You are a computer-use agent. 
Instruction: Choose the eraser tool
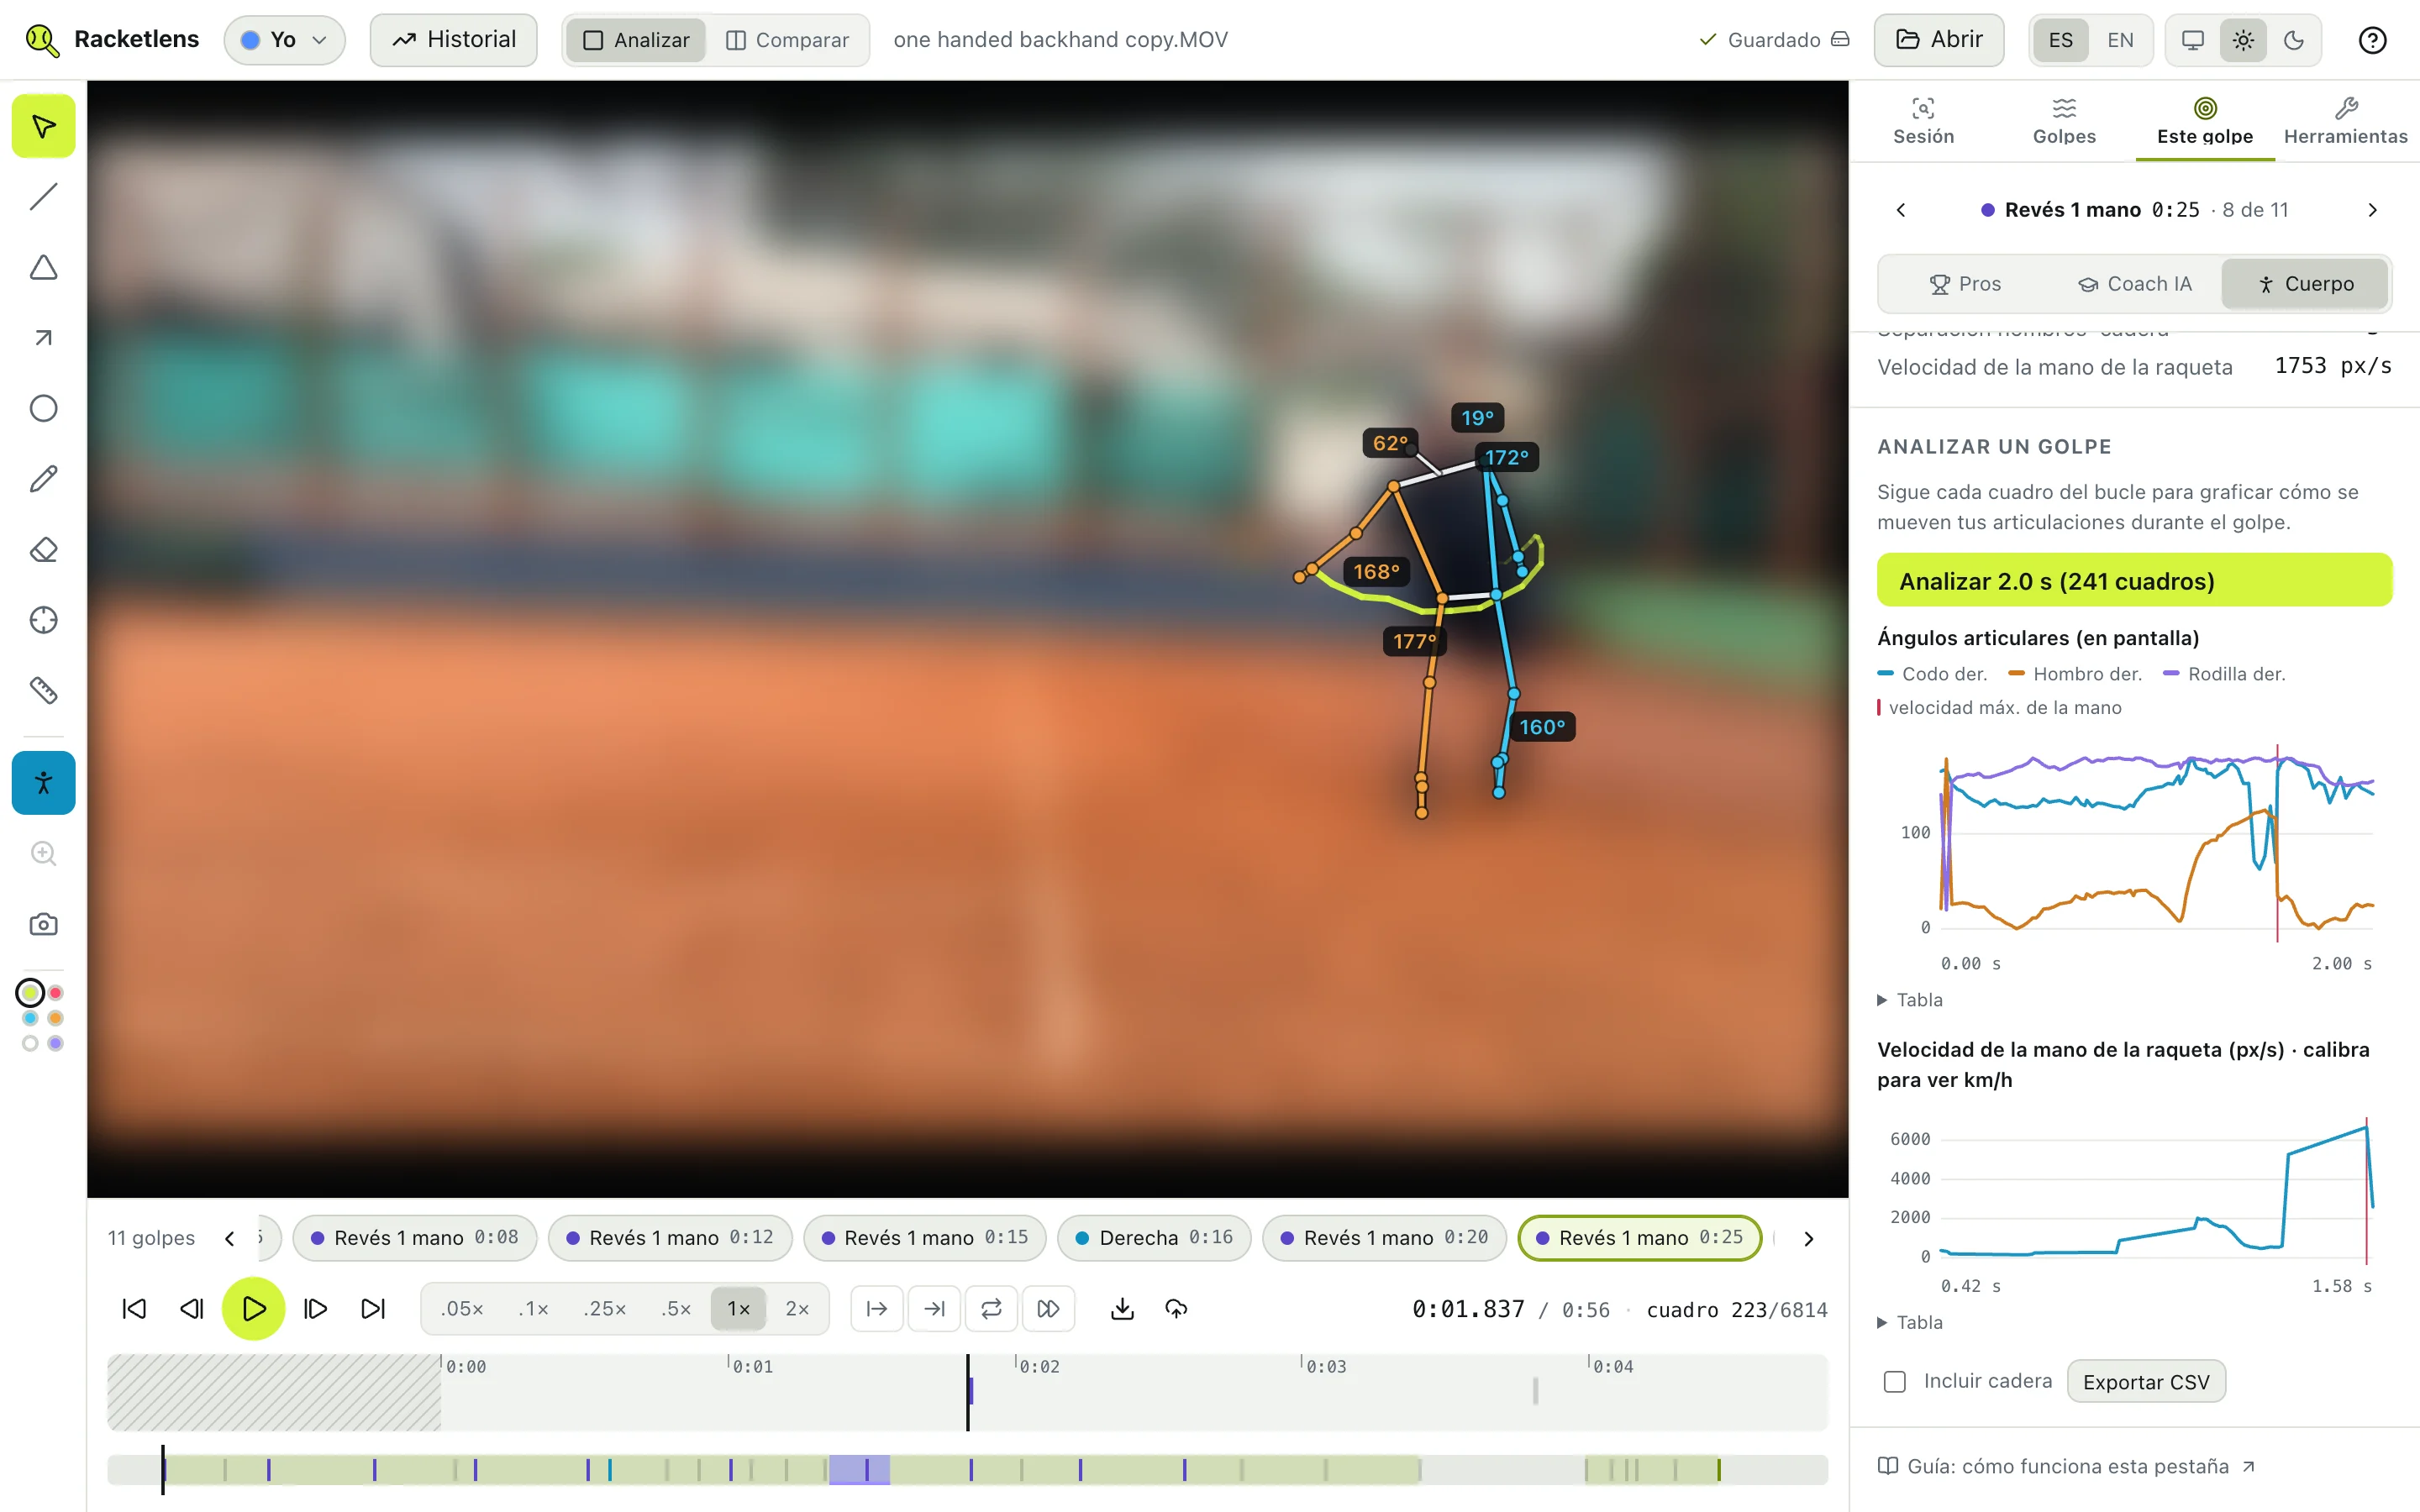43,549
